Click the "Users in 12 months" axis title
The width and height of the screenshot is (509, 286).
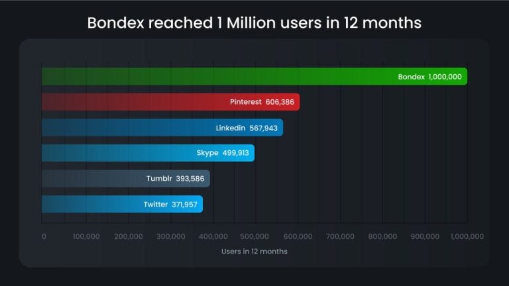tap(254, 252)
